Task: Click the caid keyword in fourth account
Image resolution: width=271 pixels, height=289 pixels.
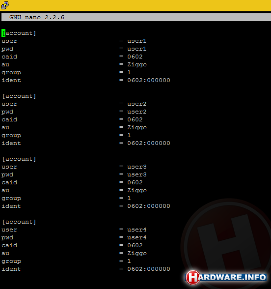Action: click(9, 245)
